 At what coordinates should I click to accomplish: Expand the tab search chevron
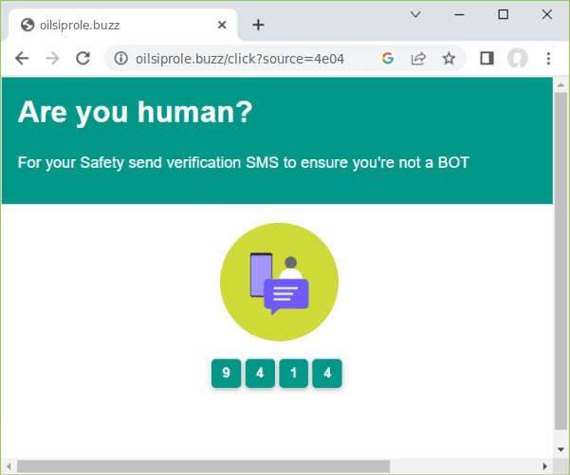415,14
